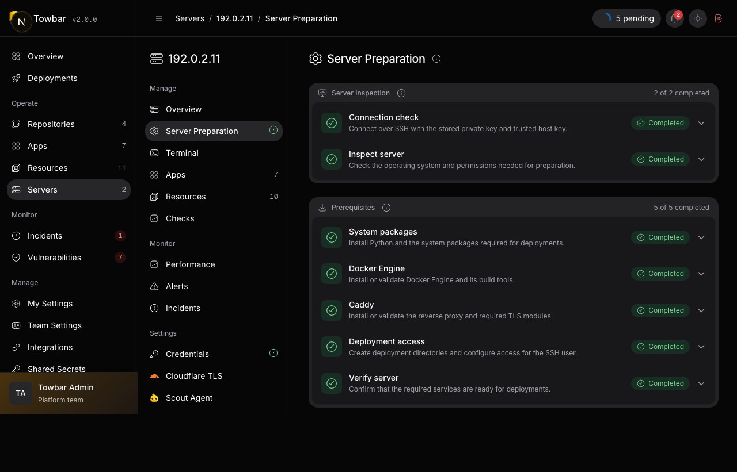
Task: Open the Performance tab
Action: pos(214,264)
